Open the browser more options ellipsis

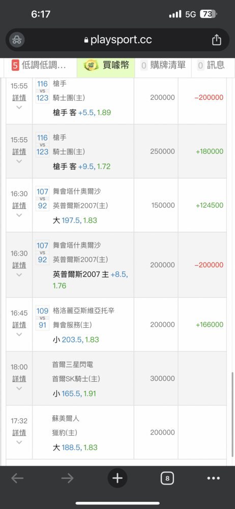213,478
